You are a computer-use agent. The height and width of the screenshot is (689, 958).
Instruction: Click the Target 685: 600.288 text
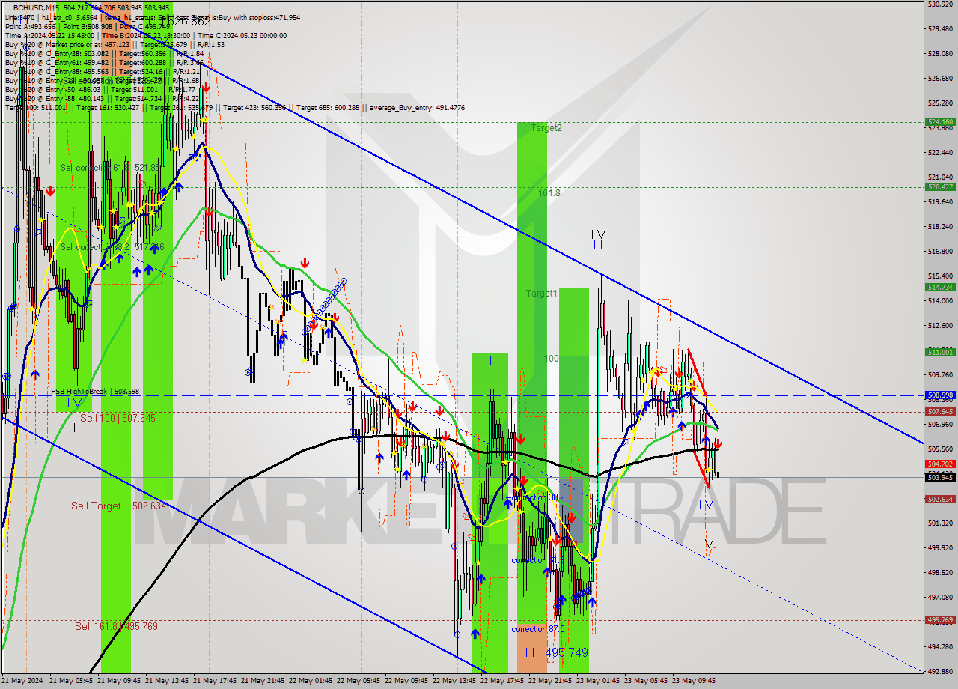(x=328, y=108)
